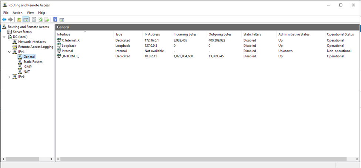Viewport: 361px width, 168px height.
Task: Click the 'Loopback' type cell
Action: [x=123, y=46]
